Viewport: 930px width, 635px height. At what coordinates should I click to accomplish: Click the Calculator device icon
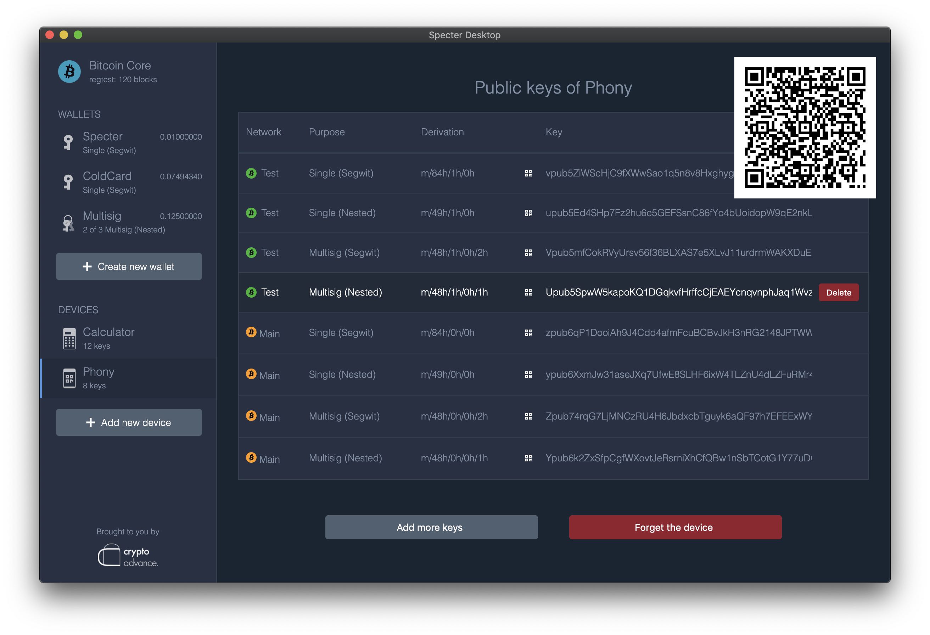69,338
